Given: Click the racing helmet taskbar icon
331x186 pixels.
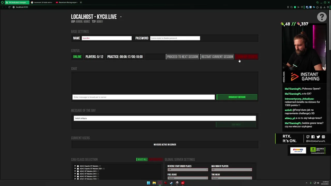Looking at the screenshot, I should click(x=177, y=183).
